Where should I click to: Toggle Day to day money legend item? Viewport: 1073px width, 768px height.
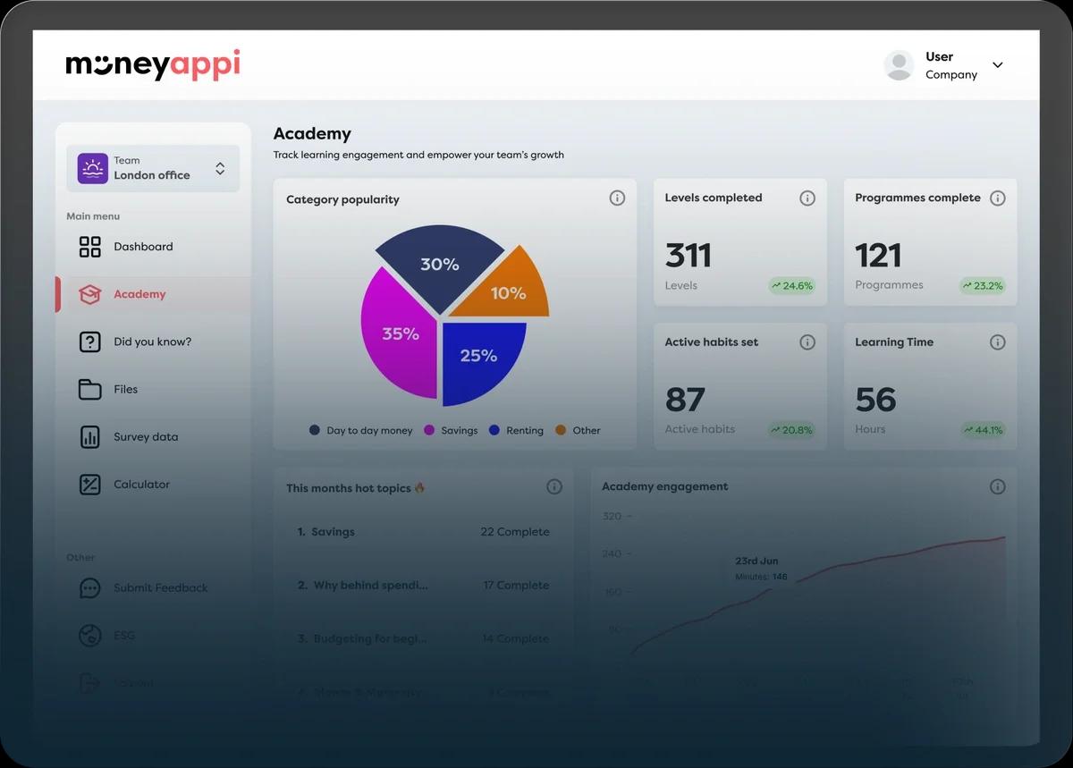(360, 430)
